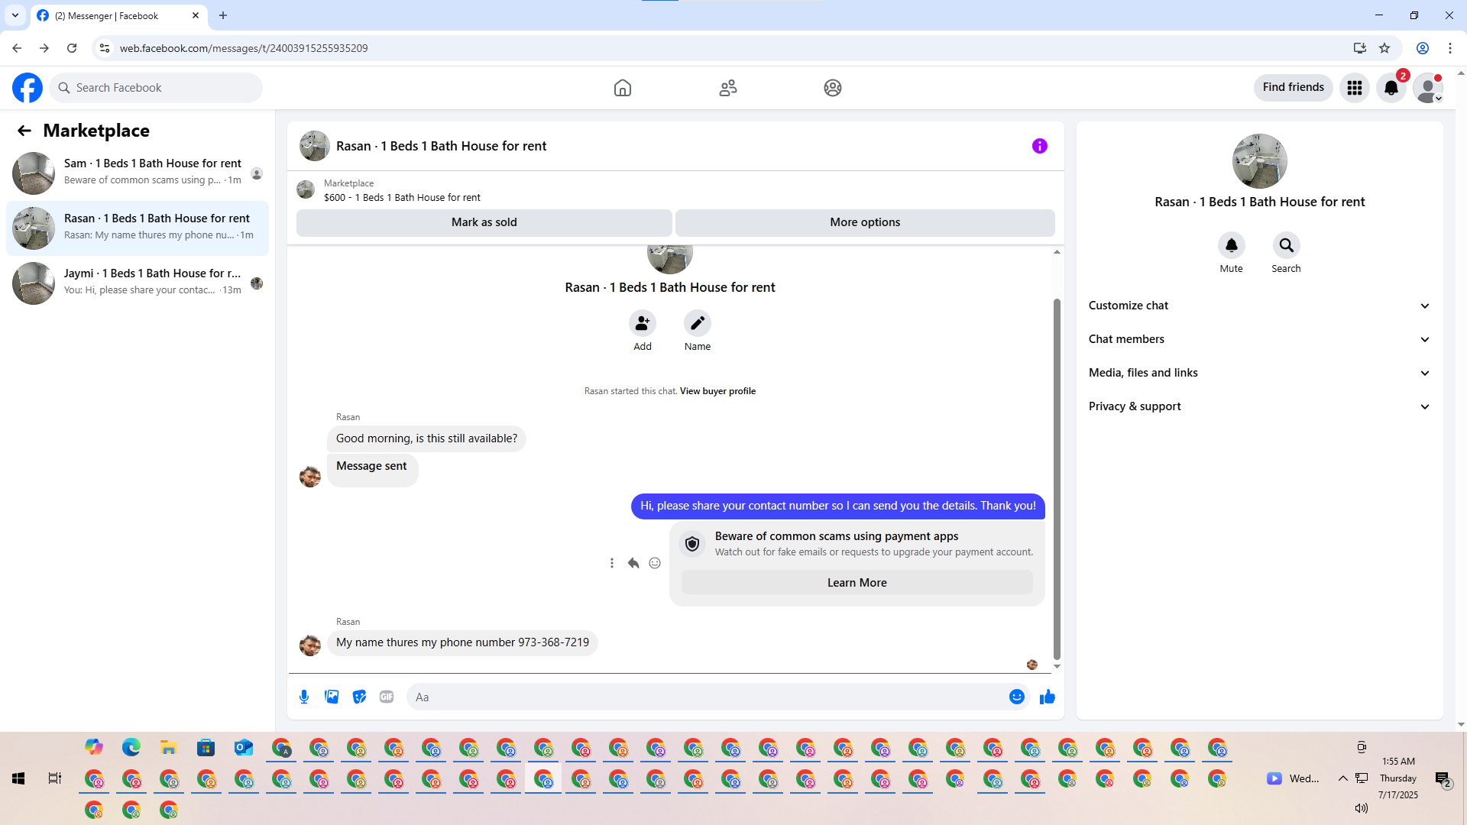Toggle the conversation information icon

point(1040,146)
